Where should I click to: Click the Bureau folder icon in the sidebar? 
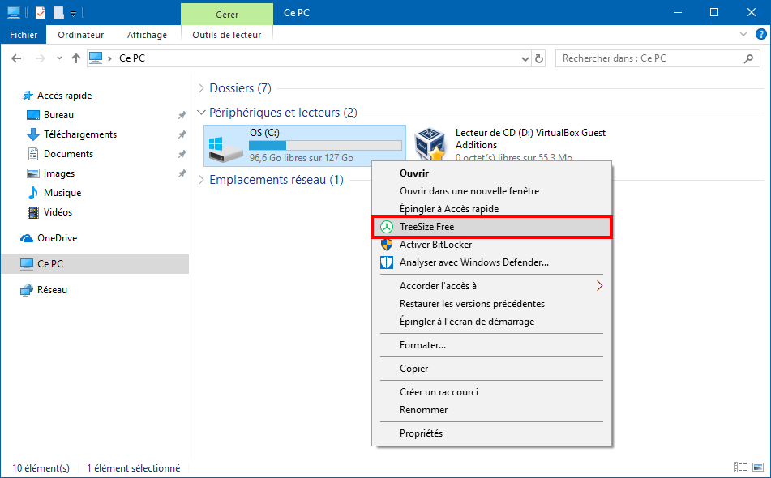tap(33, 115)
